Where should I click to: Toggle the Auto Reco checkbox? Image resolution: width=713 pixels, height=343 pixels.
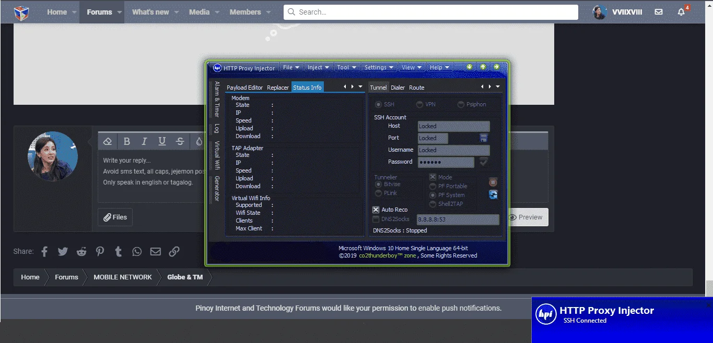pos(376,210)
